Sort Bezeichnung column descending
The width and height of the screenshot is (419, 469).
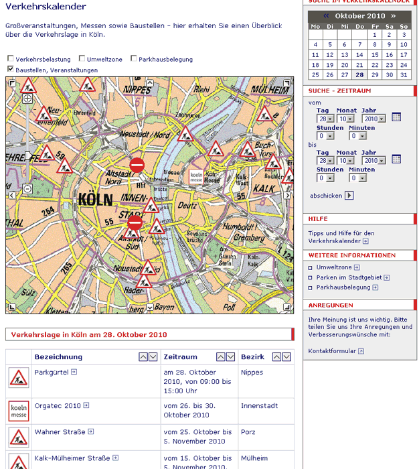(153, 357)
